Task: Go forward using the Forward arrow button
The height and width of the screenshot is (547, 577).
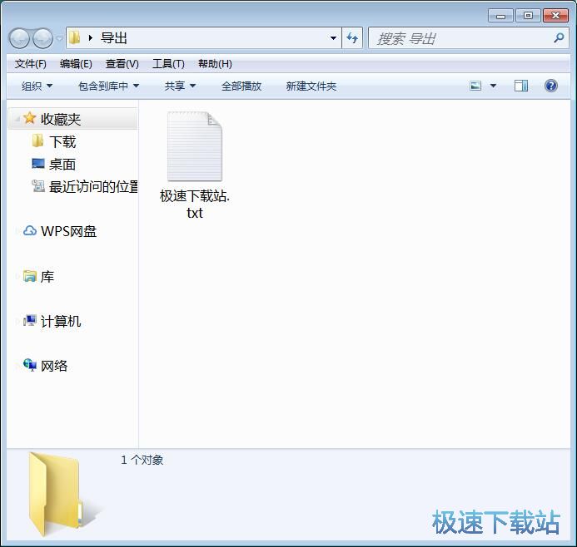Action: coord(43,38)
